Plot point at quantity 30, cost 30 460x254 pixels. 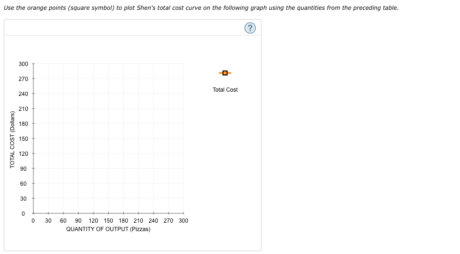(x=48, y=198)
